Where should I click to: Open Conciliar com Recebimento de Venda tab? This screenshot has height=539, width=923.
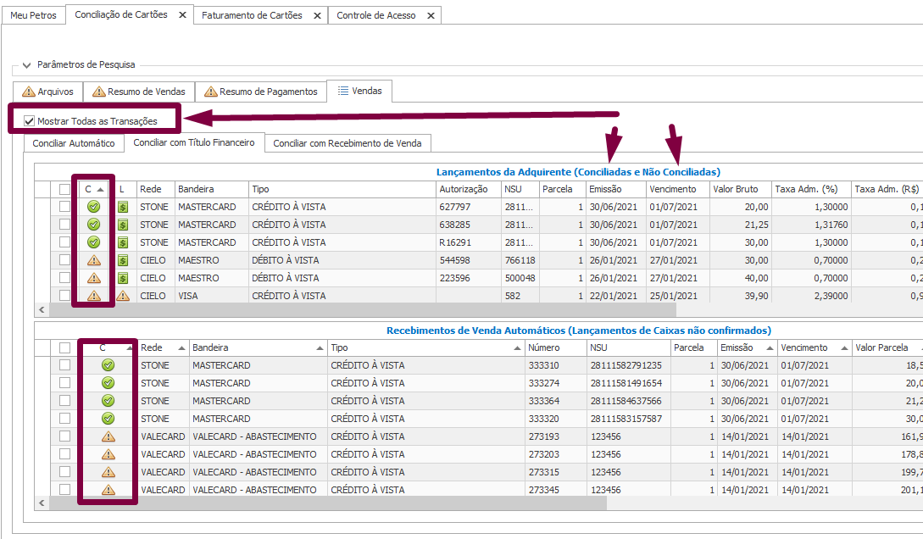[x=347, y=143]
